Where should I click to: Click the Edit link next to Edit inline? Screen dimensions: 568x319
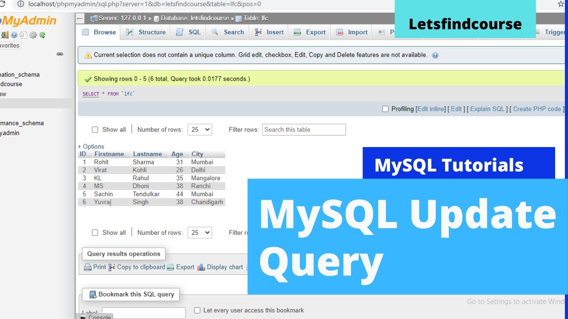pos(457,109)
